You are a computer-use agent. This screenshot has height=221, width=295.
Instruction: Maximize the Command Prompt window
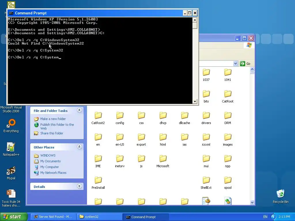coord(190,13)
